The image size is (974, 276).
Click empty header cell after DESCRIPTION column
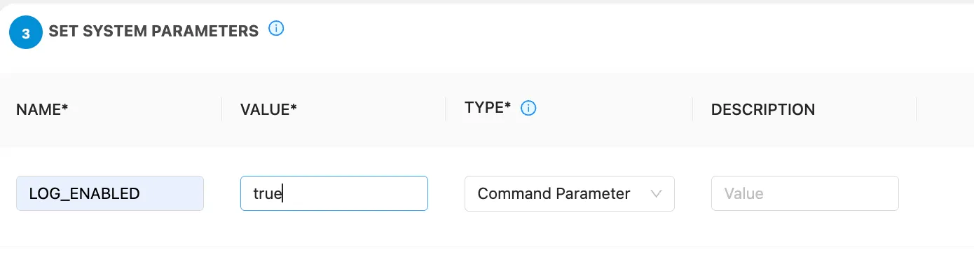pyautogui.click(x=945, y=109)
